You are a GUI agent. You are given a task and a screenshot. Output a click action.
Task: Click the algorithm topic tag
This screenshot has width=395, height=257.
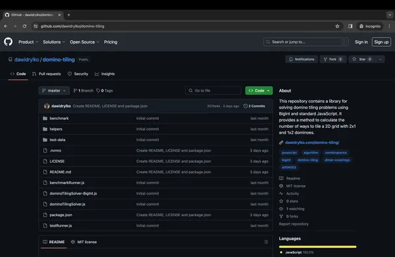(311, 153)
